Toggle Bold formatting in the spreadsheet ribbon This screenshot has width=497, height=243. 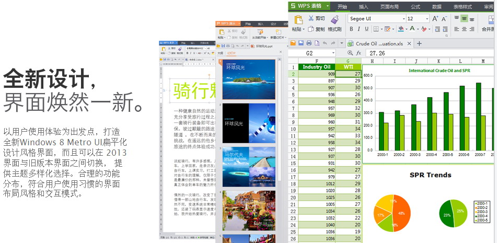coord(352,29)
